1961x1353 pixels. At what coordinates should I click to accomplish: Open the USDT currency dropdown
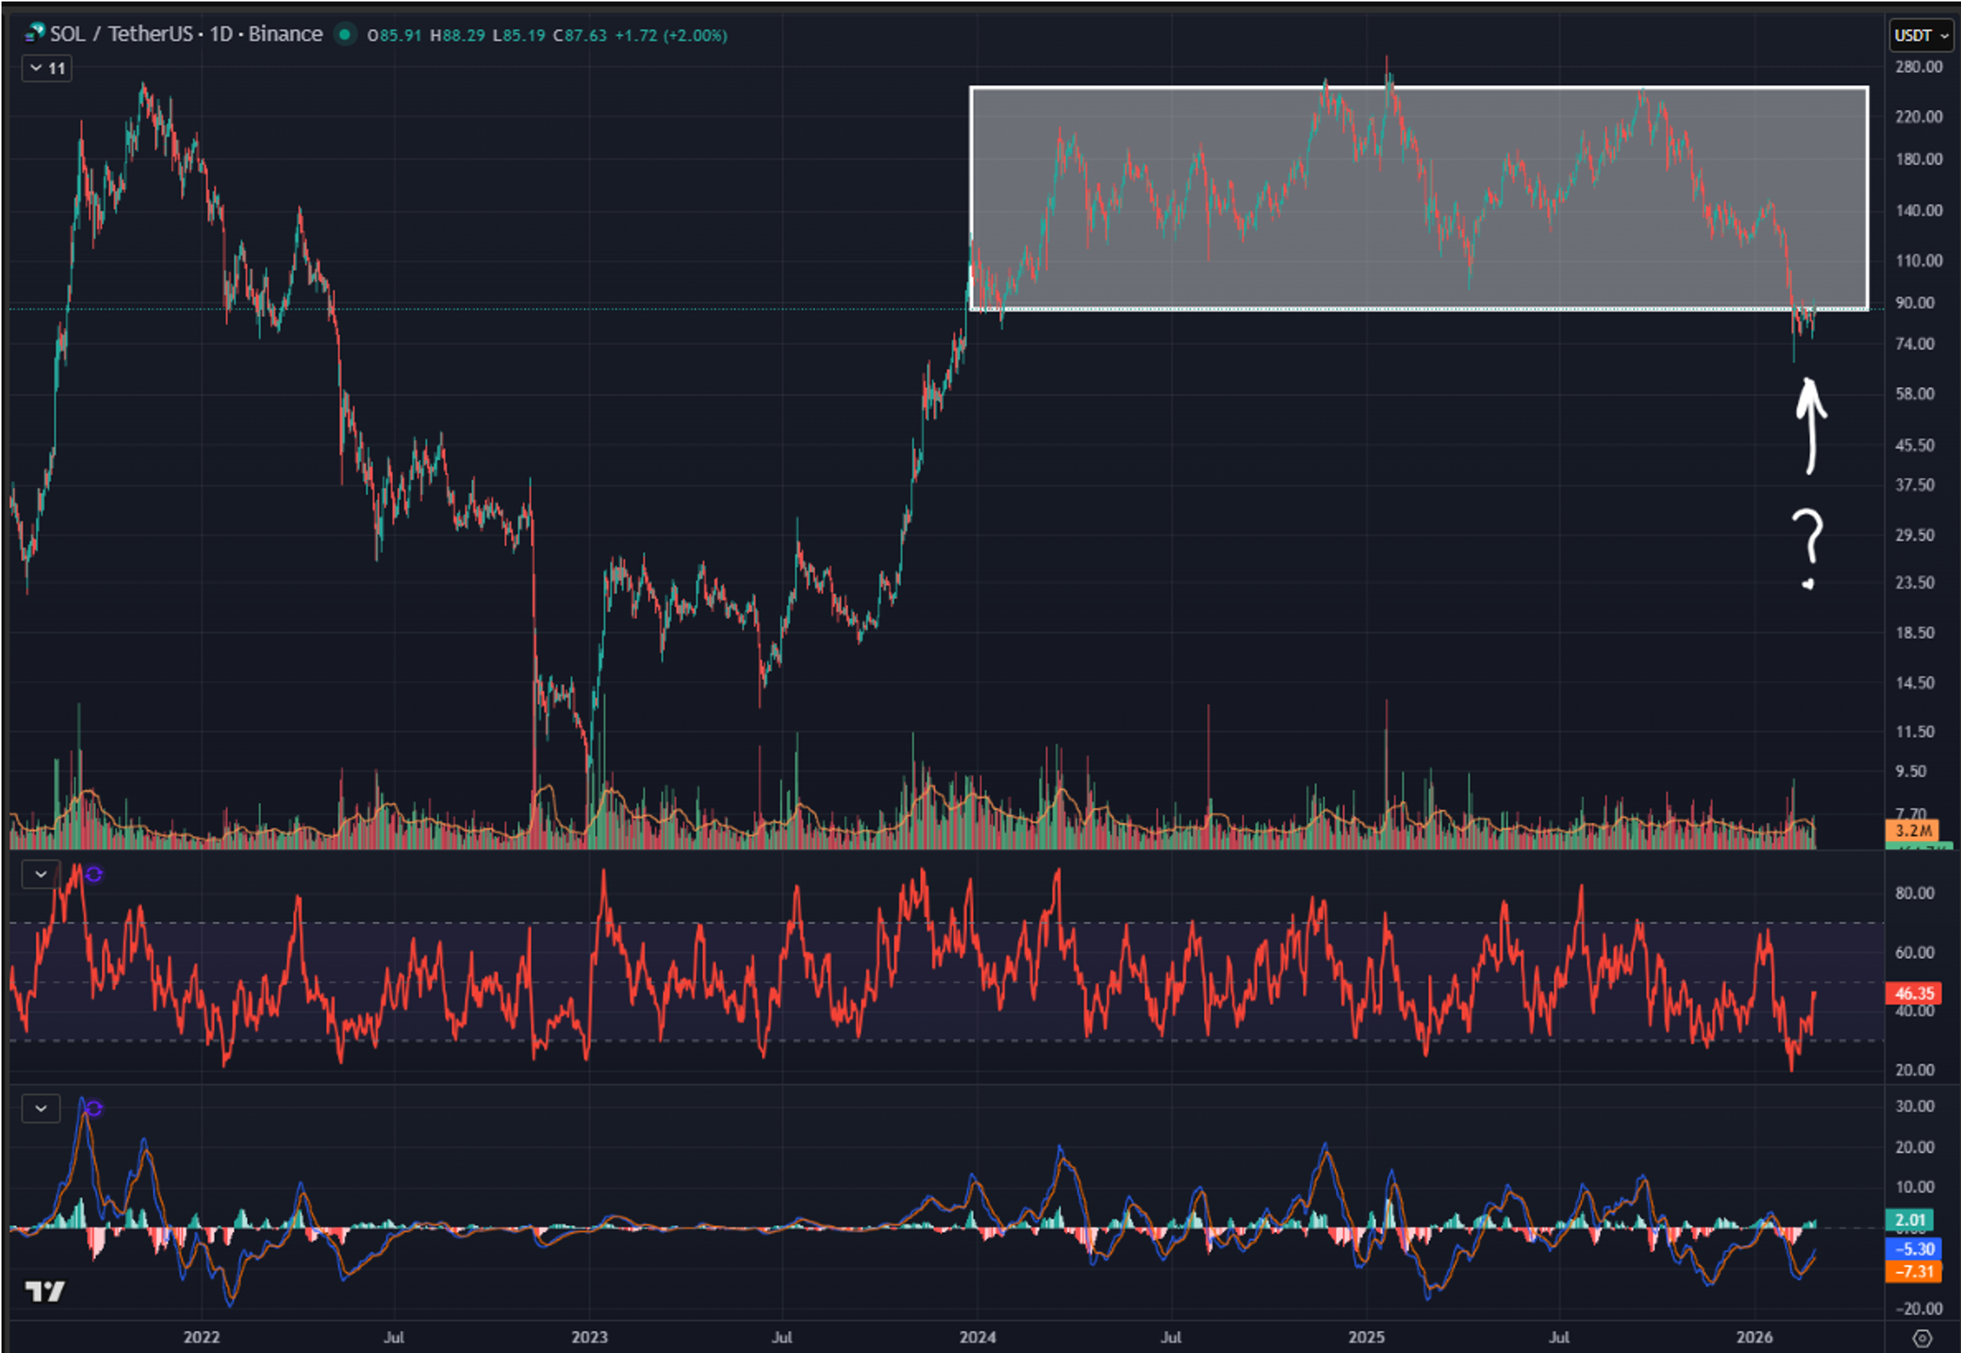pyautogui.click(x=1921, y=35)
